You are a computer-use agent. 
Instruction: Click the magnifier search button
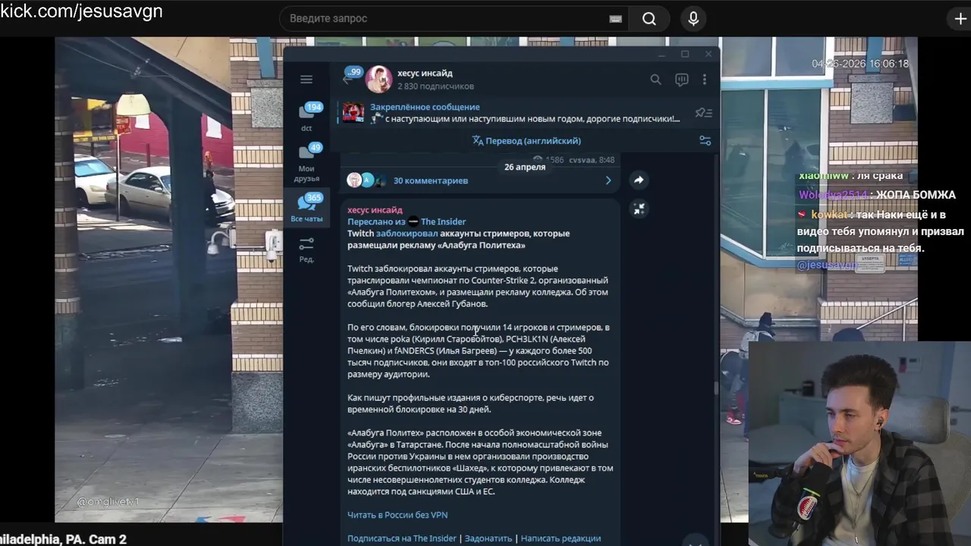(649, 19)
